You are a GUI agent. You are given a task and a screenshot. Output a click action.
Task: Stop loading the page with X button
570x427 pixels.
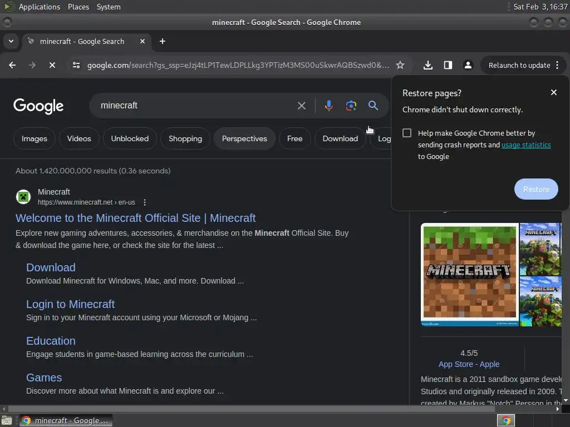click(x=52, y=65)
